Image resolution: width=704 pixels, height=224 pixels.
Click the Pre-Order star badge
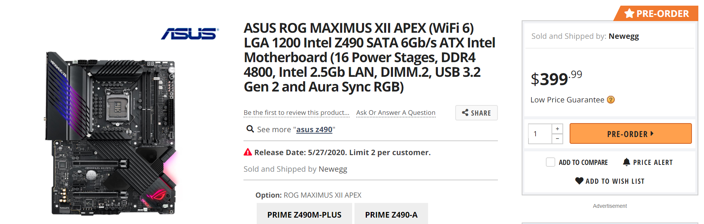(629, 14)
